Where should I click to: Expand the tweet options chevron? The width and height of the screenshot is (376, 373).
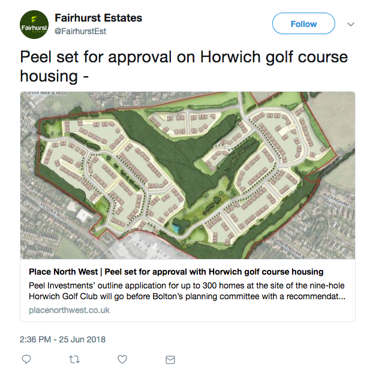[x=351, y=24]
